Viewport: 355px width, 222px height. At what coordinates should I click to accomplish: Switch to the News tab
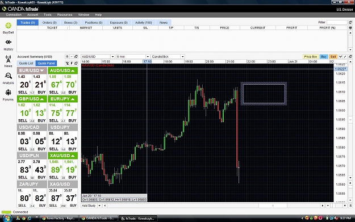pyautogui.click(x=163, y=23)
